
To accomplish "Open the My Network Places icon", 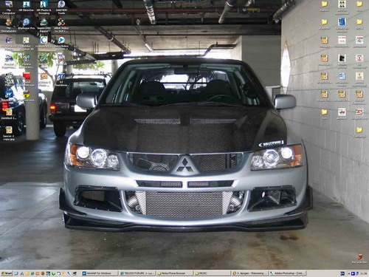I will pyautogui.click(x=9, y=44).
